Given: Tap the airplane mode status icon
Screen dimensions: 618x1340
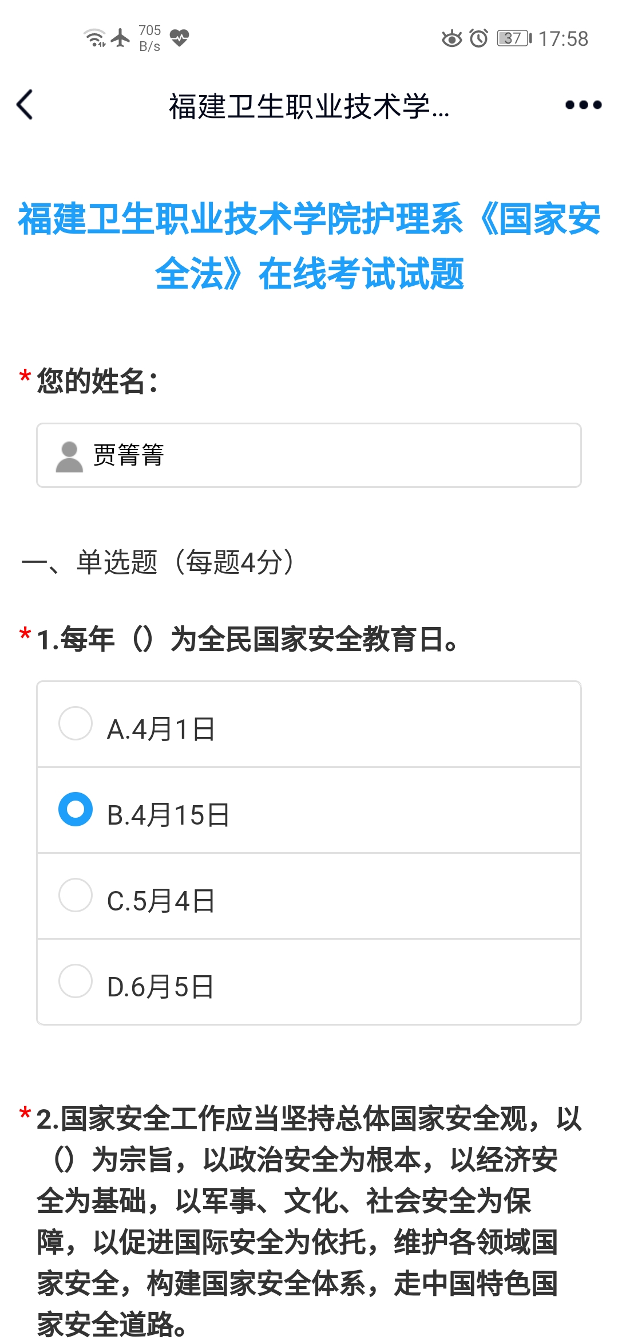Looking at the screenshot, I should tap(120, 38).
